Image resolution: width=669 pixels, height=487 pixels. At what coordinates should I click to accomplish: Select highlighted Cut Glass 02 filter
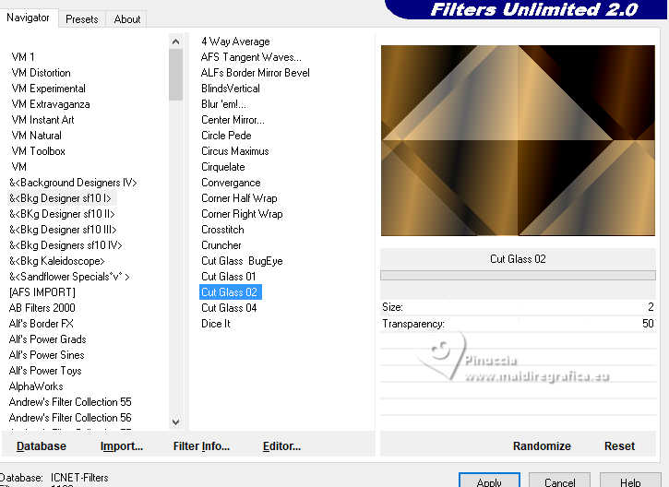point(231,292)
